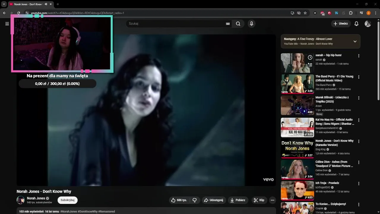The height and width of the screenshot is (214, 380).
Task: Open the red circular extension icon
Action: click(x=329, y=13)
